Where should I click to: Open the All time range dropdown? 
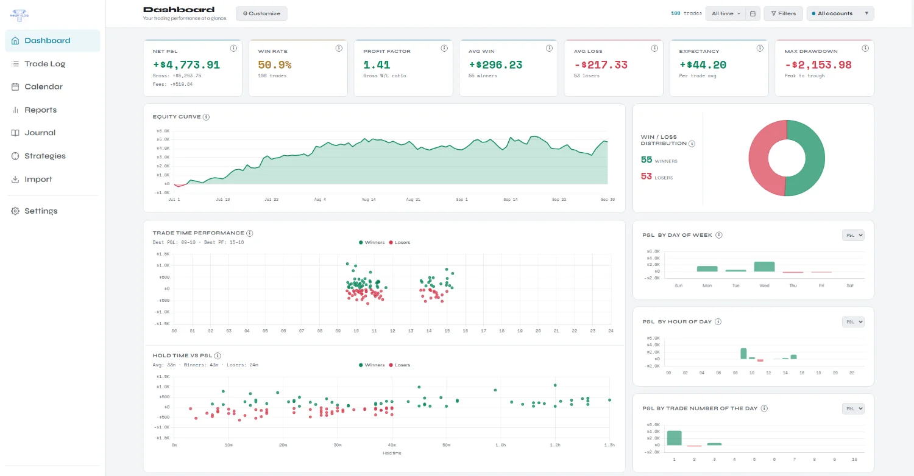tap(725, 13)
